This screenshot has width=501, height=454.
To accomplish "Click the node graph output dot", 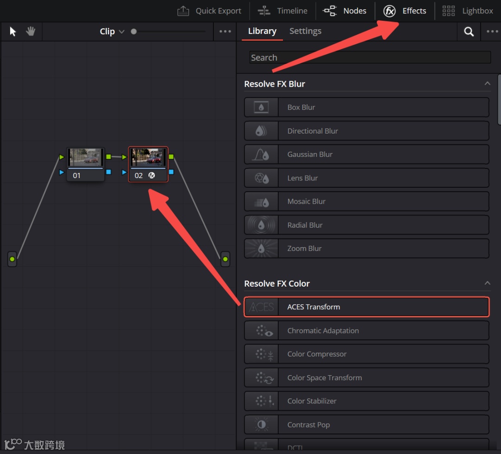I will [x=225, y=259].
